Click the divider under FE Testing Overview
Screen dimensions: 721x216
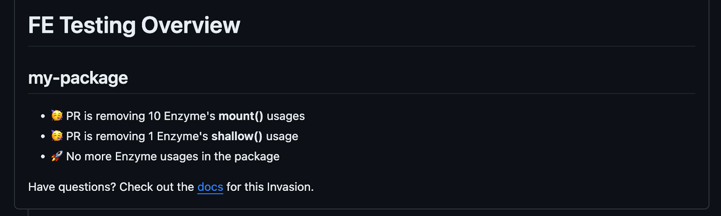pyautogui.click(x=361, y=46)
